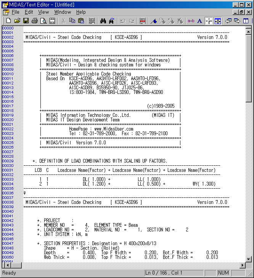Viewport: 254px width, 278px height.
Task: Click the split box above the vertical scrollbar
Action: [x=249, y=27]
